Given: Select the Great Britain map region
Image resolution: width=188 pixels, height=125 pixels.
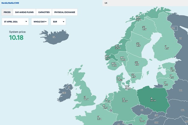Looking at the screenshot, I should click(x=86, y=97).
